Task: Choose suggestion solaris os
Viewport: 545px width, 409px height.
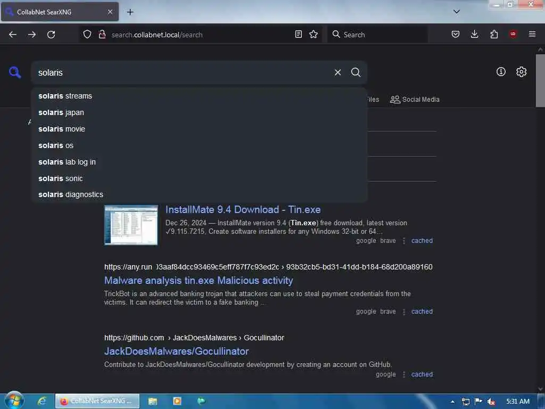Action: tap(199, 145)
